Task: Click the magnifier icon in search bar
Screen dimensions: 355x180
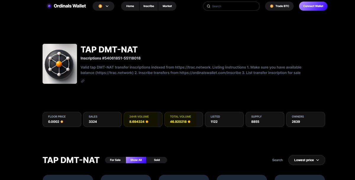Action: [x=209, y=6]
